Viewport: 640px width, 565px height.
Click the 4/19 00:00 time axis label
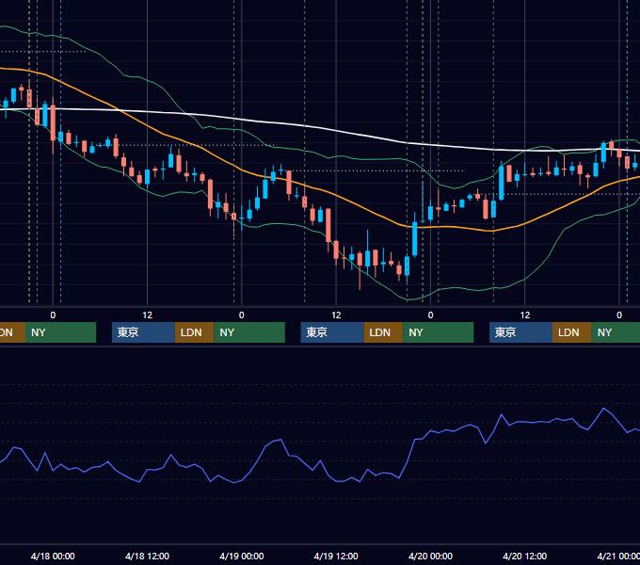point(242,556)
